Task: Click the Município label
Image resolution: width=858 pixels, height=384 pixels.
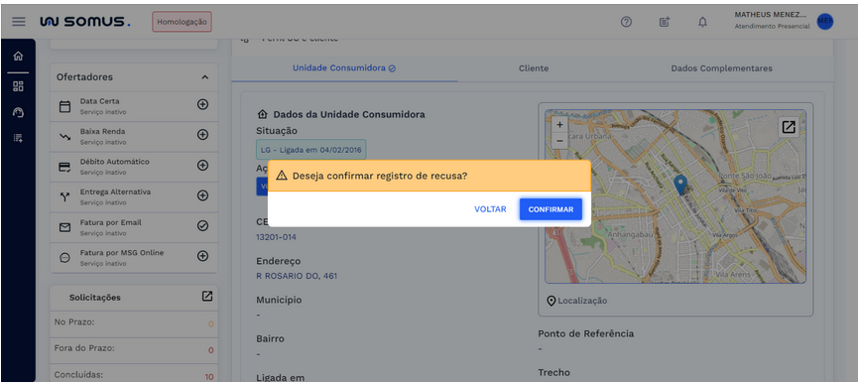Action: pyautogui.click(x=279, y=301)
